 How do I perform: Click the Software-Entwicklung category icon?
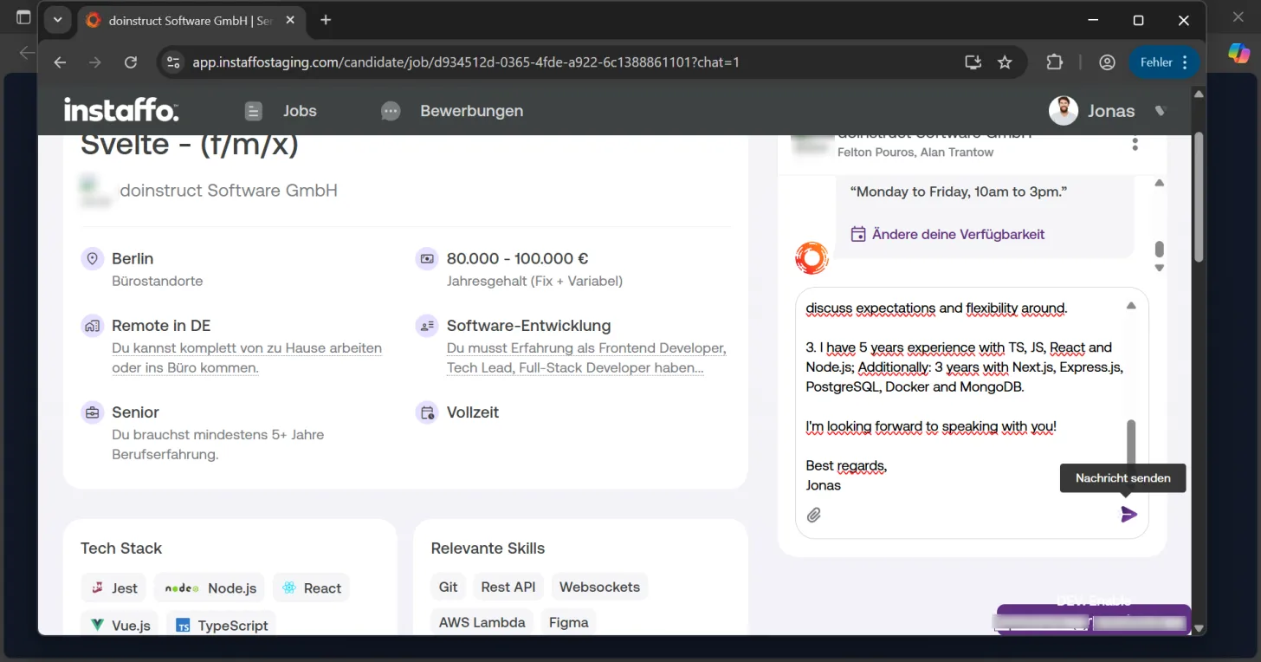click(x=427, y=326)
